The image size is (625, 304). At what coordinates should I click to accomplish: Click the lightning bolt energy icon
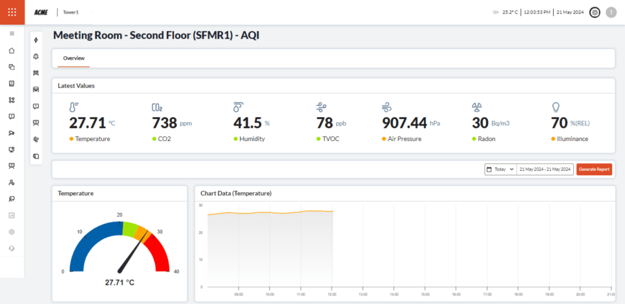tap(36, 40)
